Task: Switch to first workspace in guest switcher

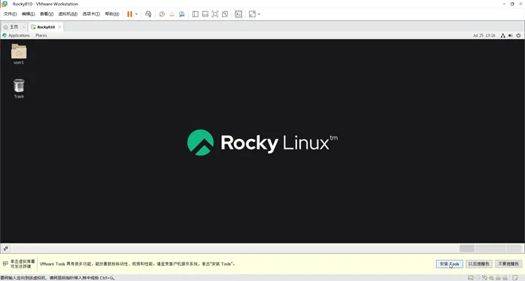Action: (x=467, y=249)
